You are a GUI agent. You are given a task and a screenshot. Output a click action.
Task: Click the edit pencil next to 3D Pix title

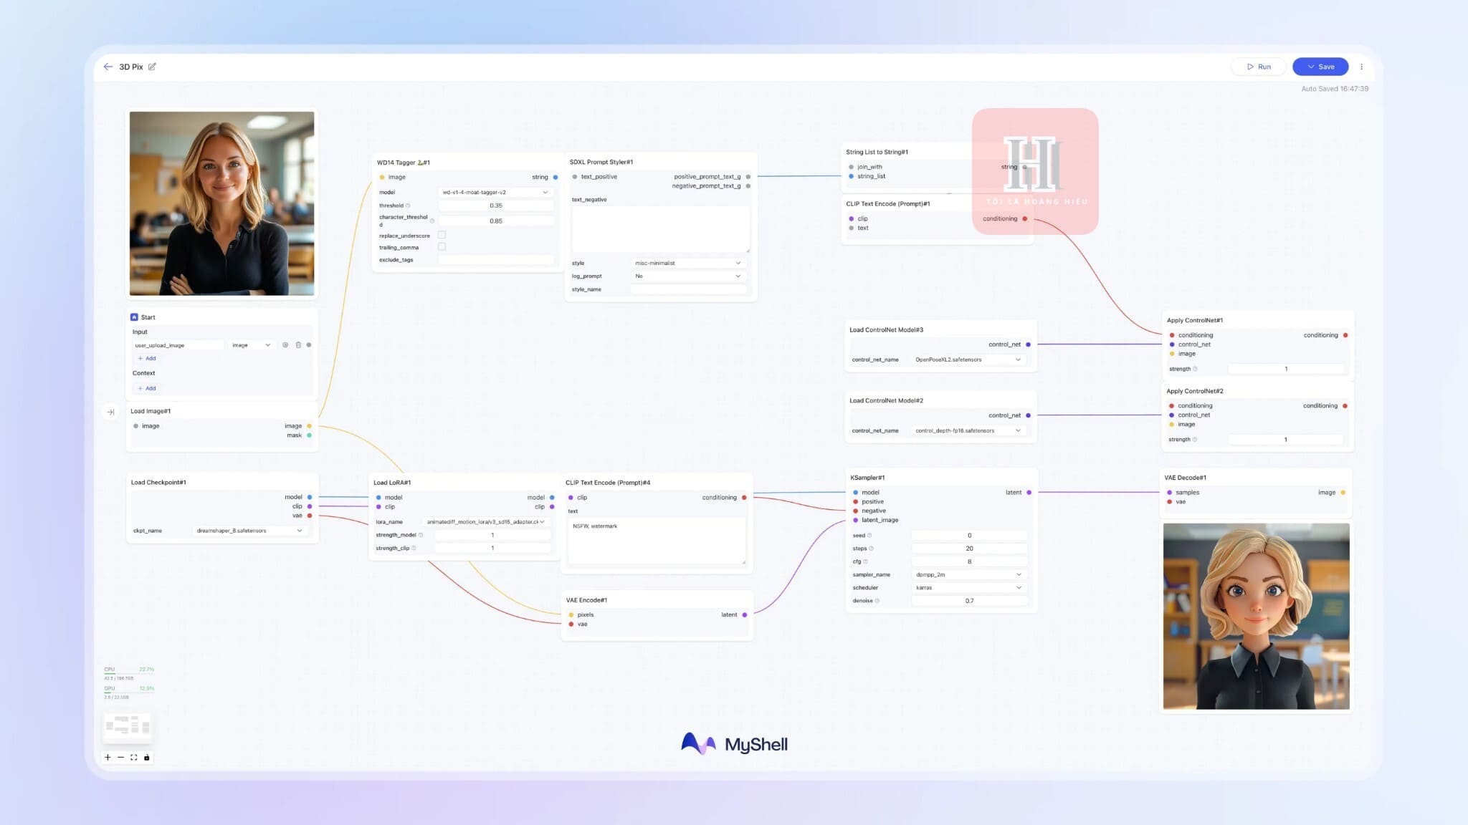(152, 67)
